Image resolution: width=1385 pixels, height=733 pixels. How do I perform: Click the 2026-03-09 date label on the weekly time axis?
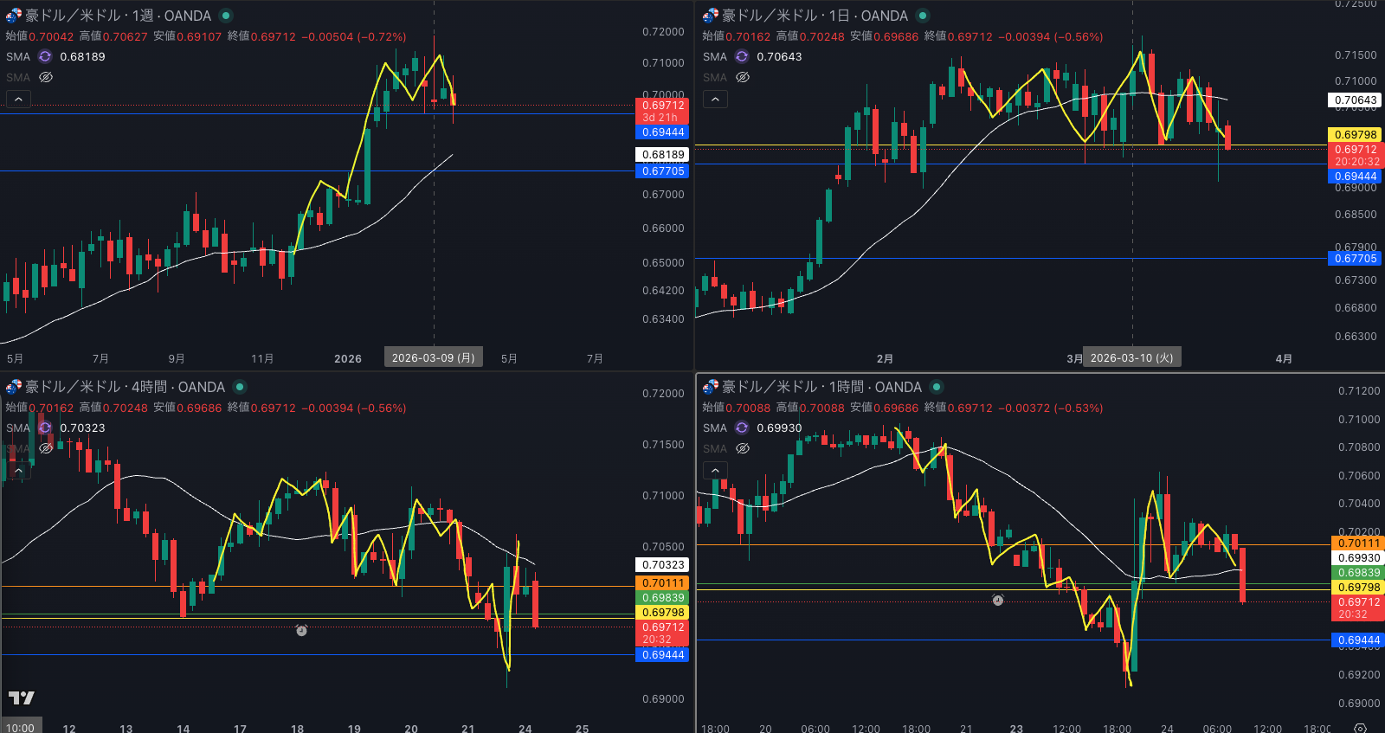click(433, 358)
